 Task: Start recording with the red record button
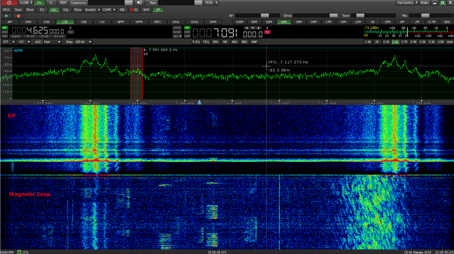tap(19, 16)
